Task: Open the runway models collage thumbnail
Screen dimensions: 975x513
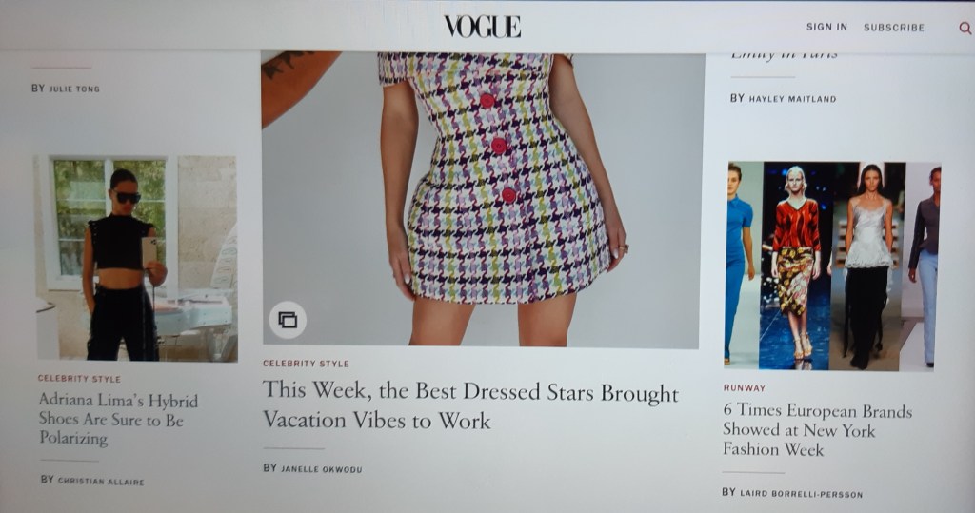Action: point(832,266)
